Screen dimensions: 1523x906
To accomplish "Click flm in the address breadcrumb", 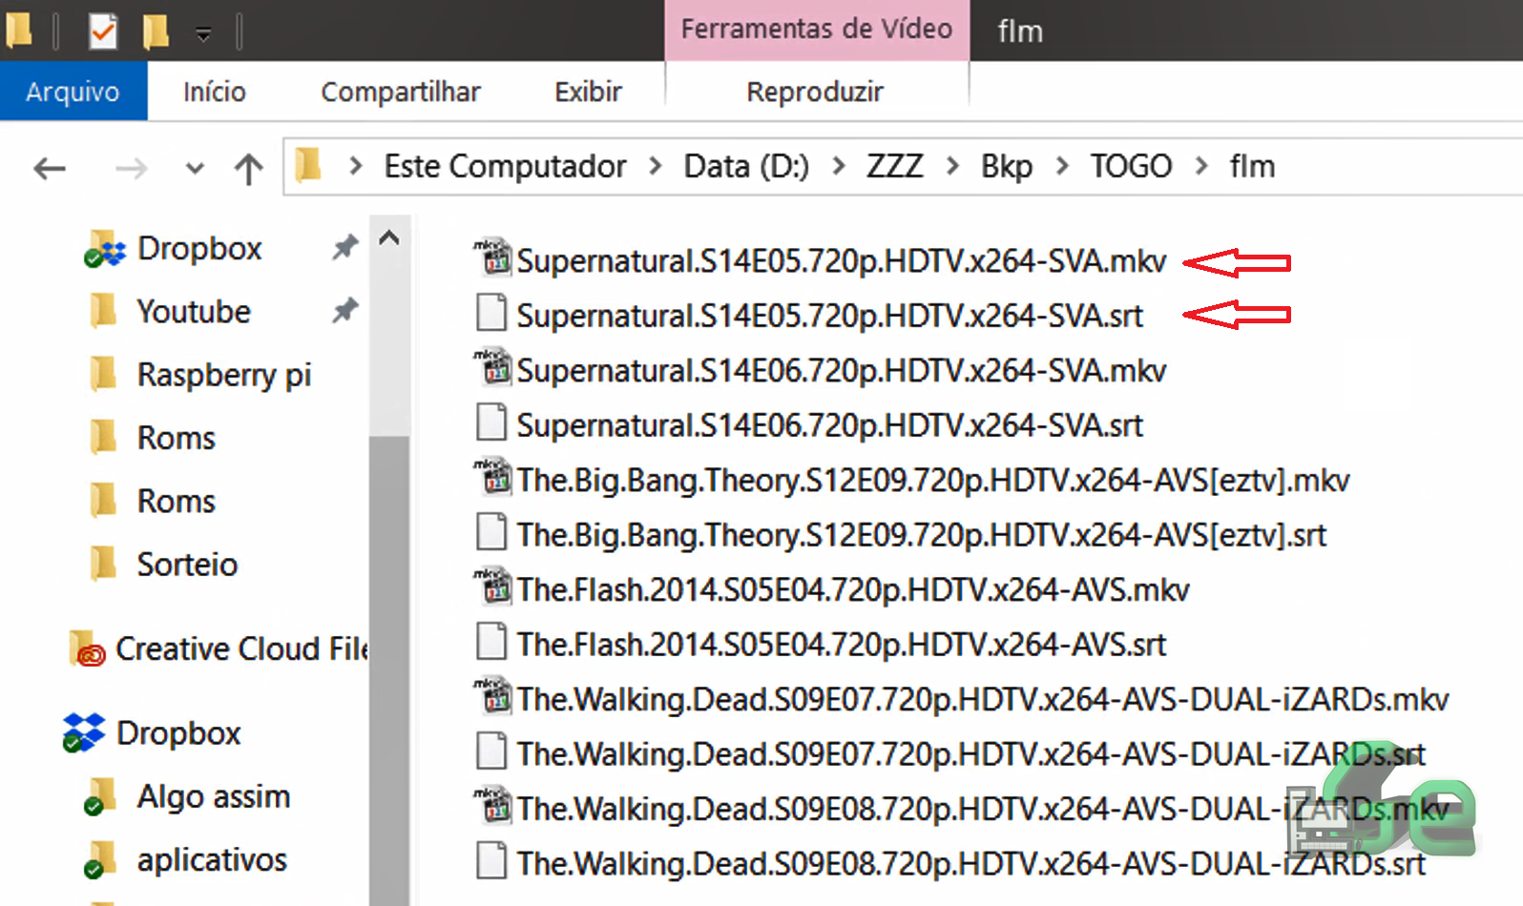I will click(1252, 166).
